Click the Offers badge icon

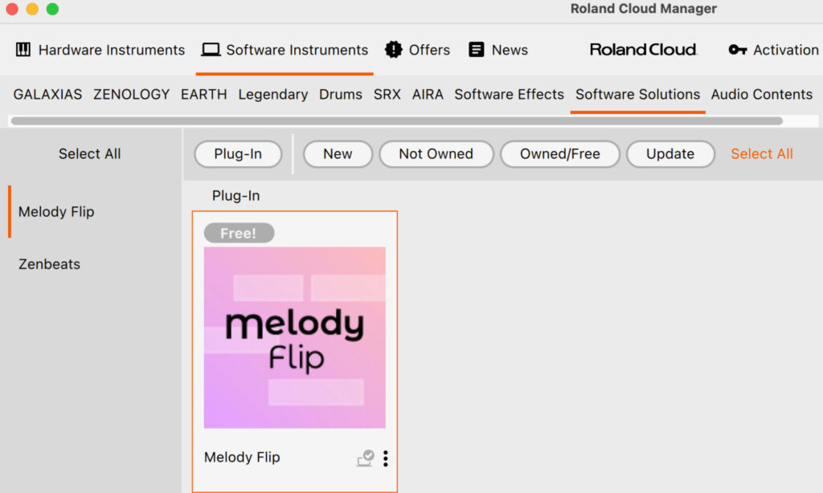(x=393, y=50)
